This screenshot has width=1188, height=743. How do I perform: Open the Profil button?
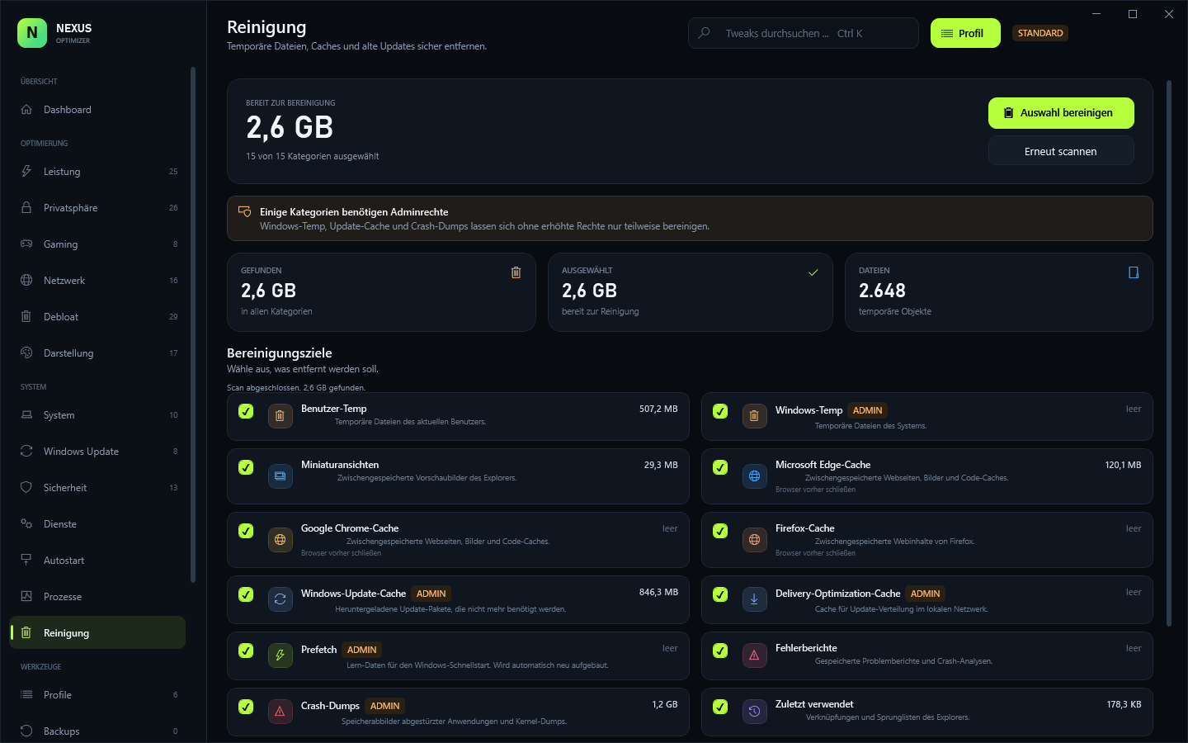tap(965, 33)
